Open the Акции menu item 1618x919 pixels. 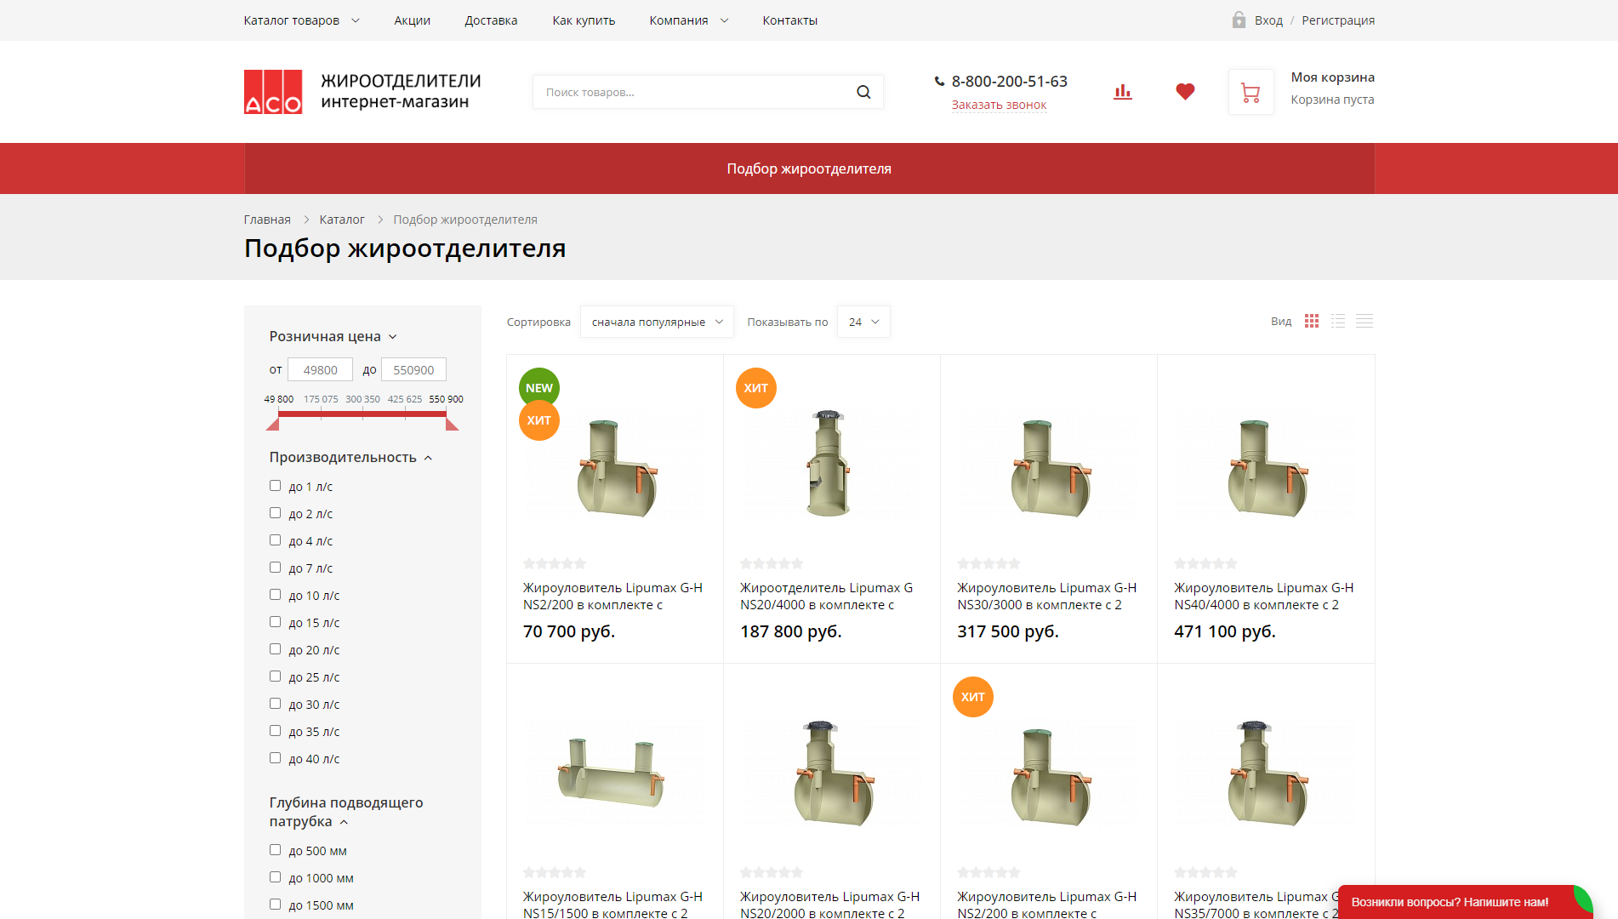click(413, 20)
